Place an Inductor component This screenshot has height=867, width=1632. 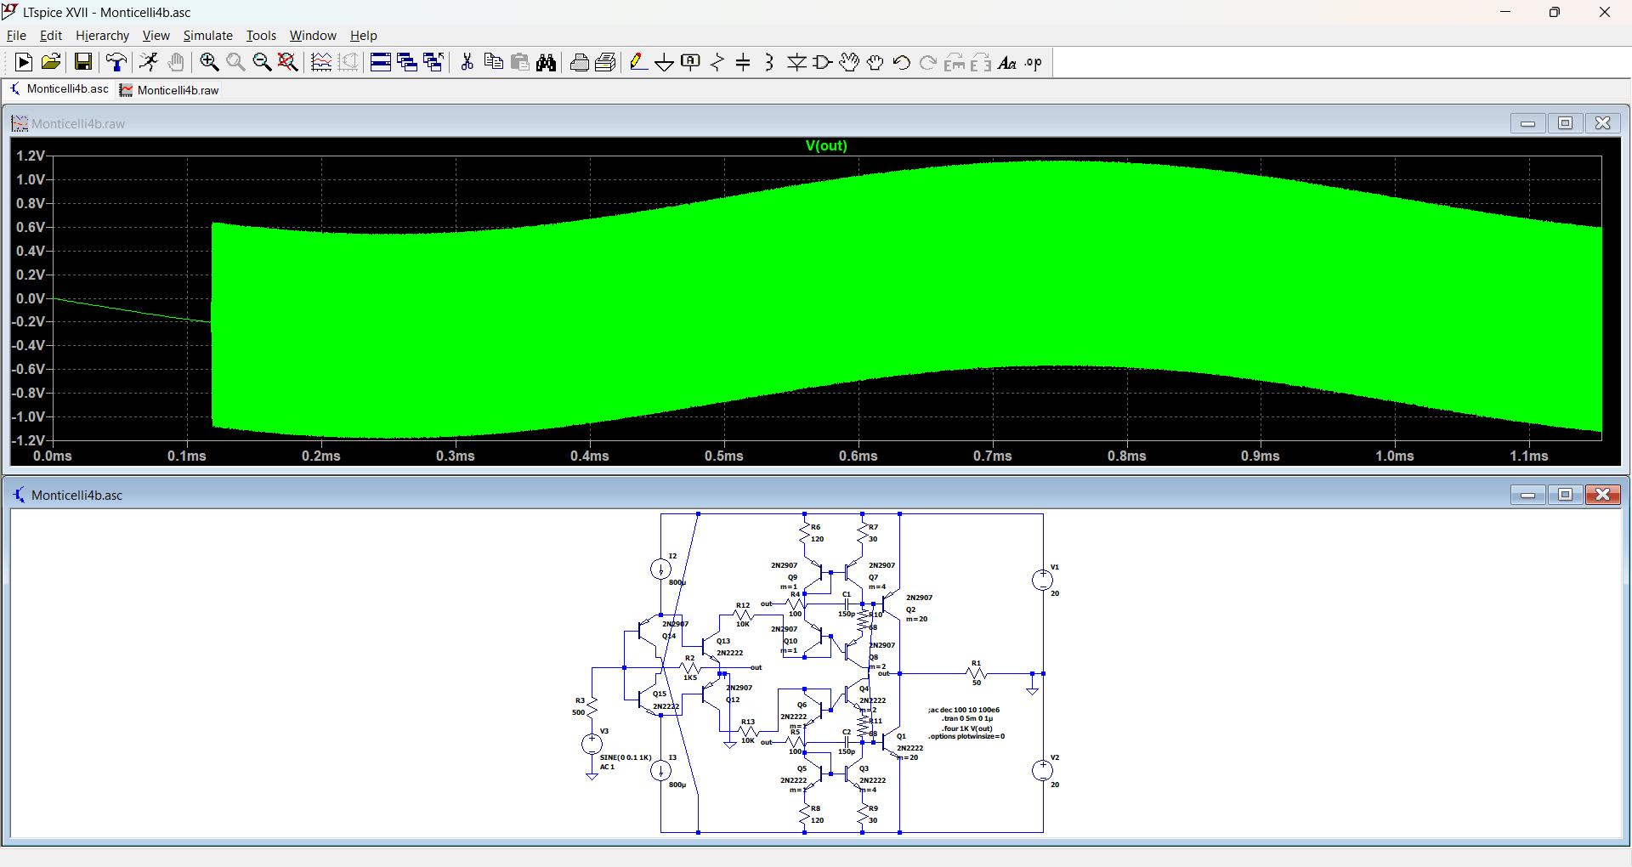pos(769,62)
